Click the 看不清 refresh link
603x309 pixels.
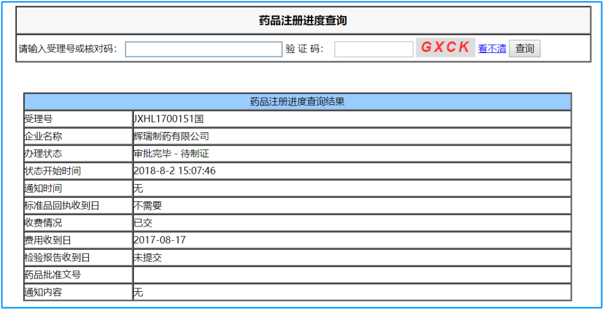(x=492, y=49)
